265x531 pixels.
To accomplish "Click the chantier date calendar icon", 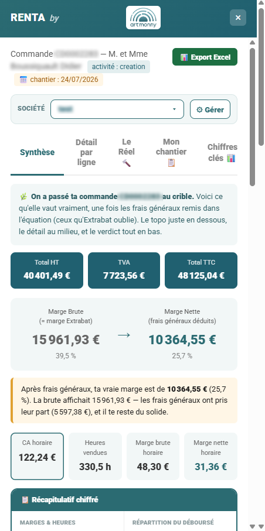I will [x=23, y=80].
